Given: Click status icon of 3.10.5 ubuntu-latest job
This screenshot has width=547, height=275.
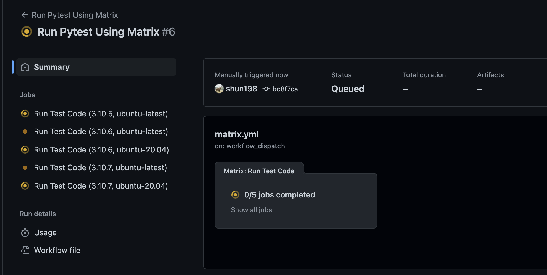Looking at the screenshot, I should [x=25, y=114].
